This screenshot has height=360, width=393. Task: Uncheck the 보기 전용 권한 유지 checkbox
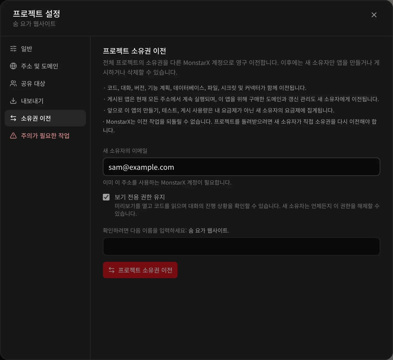(x=106, y=197)
